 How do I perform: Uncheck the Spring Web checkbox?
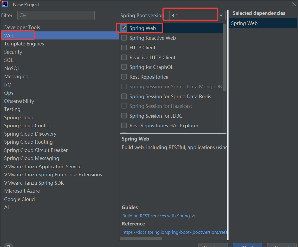[x=124, y=28]
